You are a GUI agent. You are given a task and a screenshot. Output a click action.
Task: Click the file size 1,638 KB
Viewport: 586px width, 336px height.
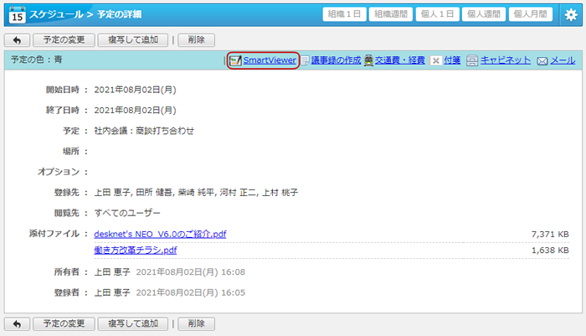pyautogui.click(x=550, y=251)
